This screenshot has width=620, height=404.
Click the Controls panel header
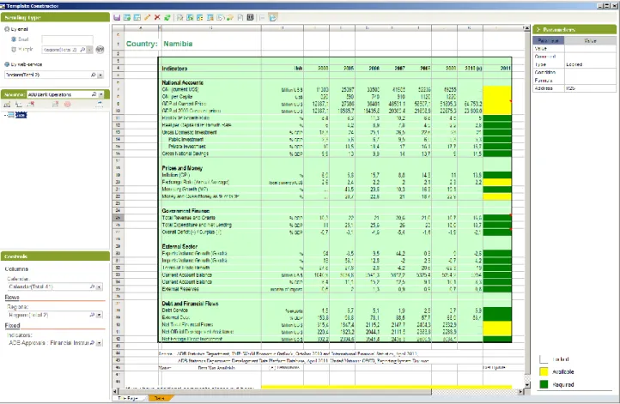point(55,256)
